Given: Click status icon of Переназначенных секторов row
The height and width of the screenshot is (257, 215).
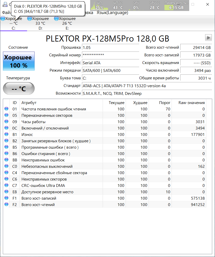Looking at the screenshot, I should (6, 115).
